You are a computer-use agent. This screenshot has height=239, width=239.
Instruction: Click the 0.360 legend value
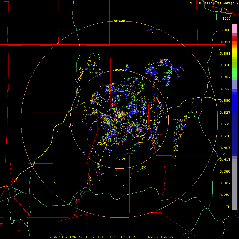coord(225,172)
